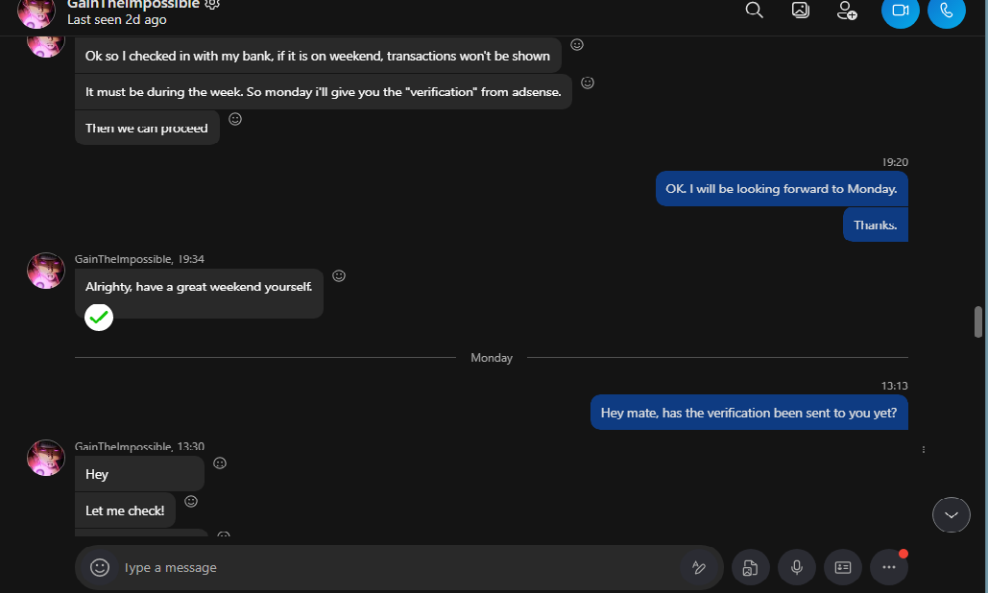The image size is (988, 593).
Task: Open the pen message formatting icon
Action: (699, 567)
